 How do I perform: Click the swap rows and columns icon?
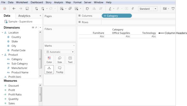click(x=87, y=9)
